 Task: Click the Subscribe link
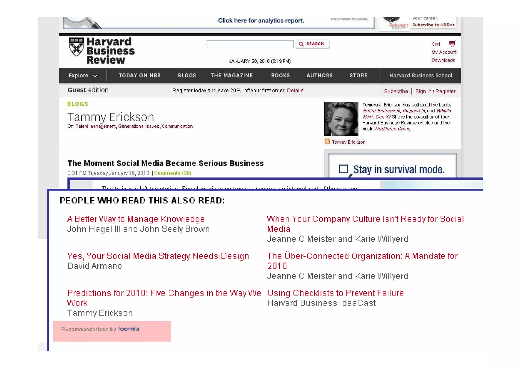396,91
